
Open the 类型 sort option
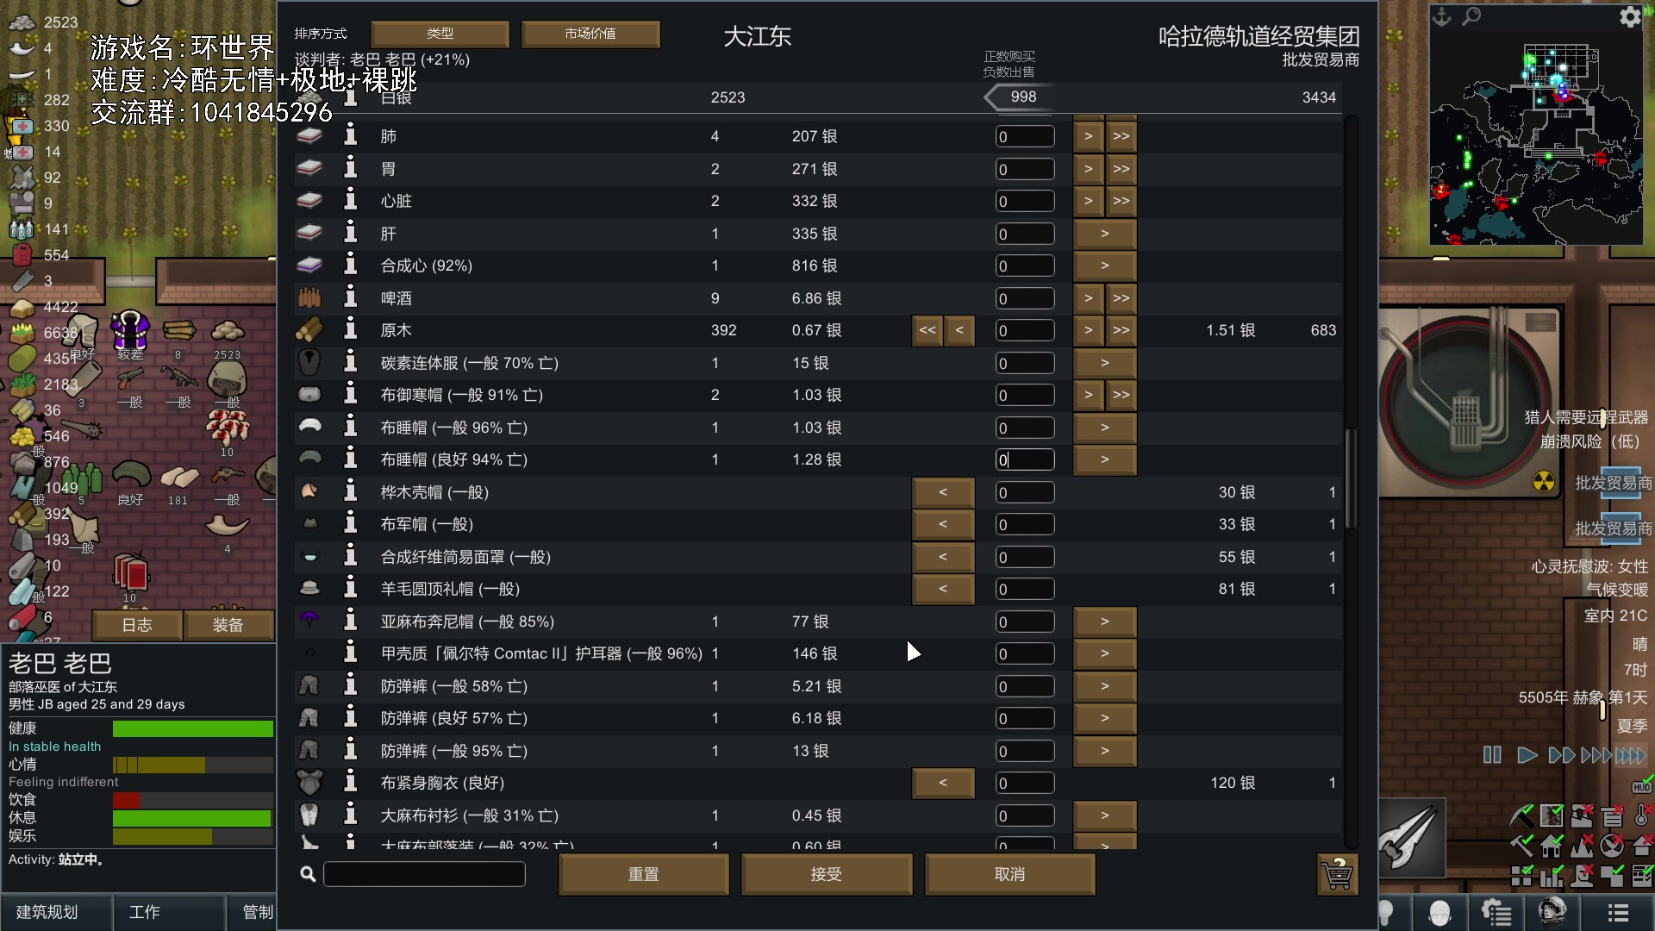coord(440,34)
